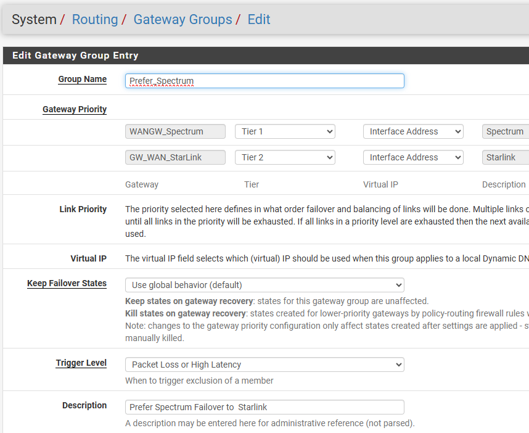Click the Edit breadcrumb link
Screen dimensions: 529x433
259,19
